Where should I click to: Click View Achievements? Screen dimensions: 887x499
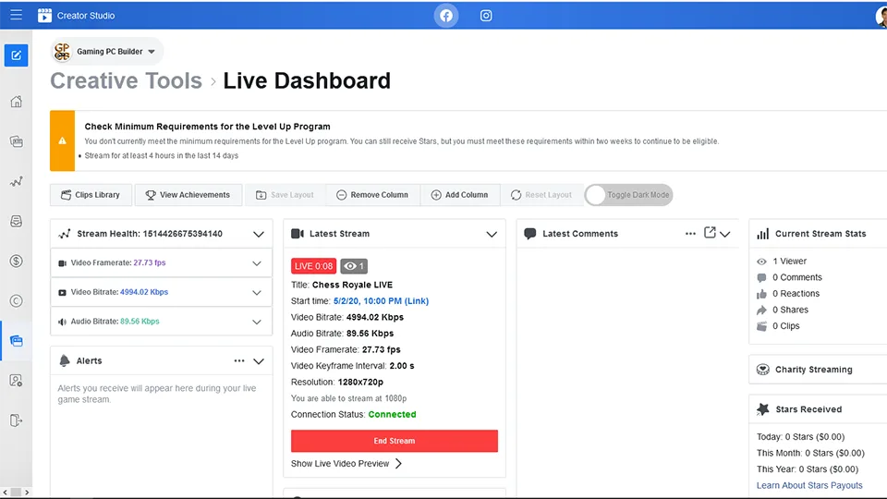(x=188, y=195)
